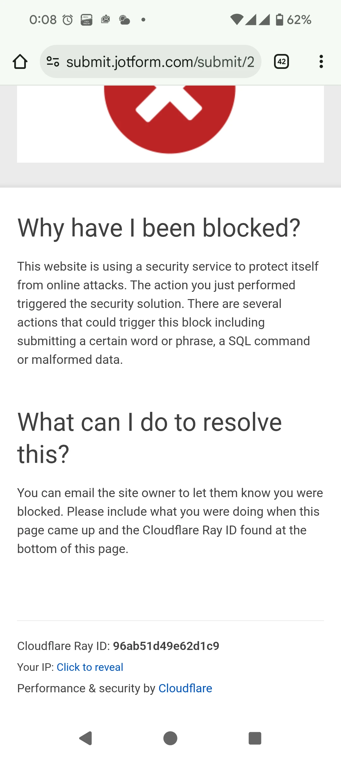Open Chrome's three-dot overflow menu
The width and height of the screenshot is (341, 758).
pos(321,61)
